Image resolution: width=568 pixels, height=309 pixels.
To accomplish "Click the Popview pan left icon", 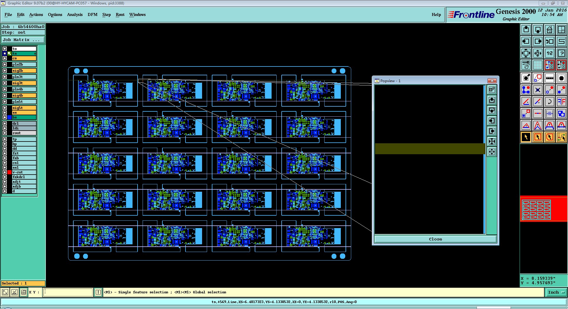I will coord(492,121).
